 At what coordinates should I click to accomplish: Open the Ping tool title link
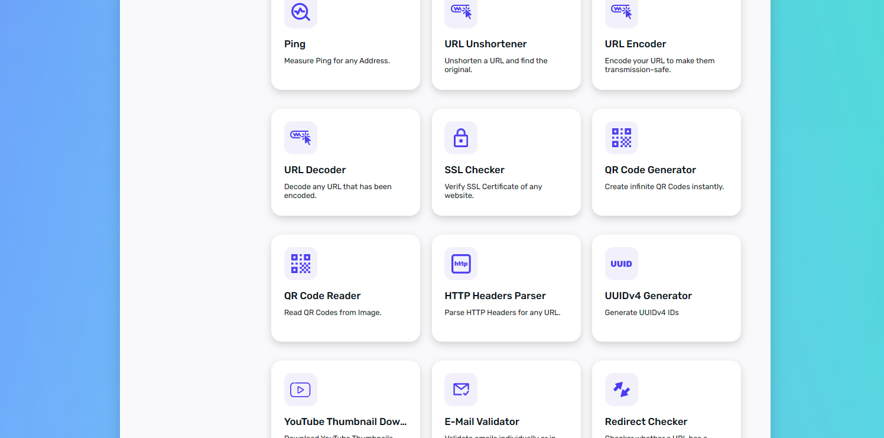[295, 44]
